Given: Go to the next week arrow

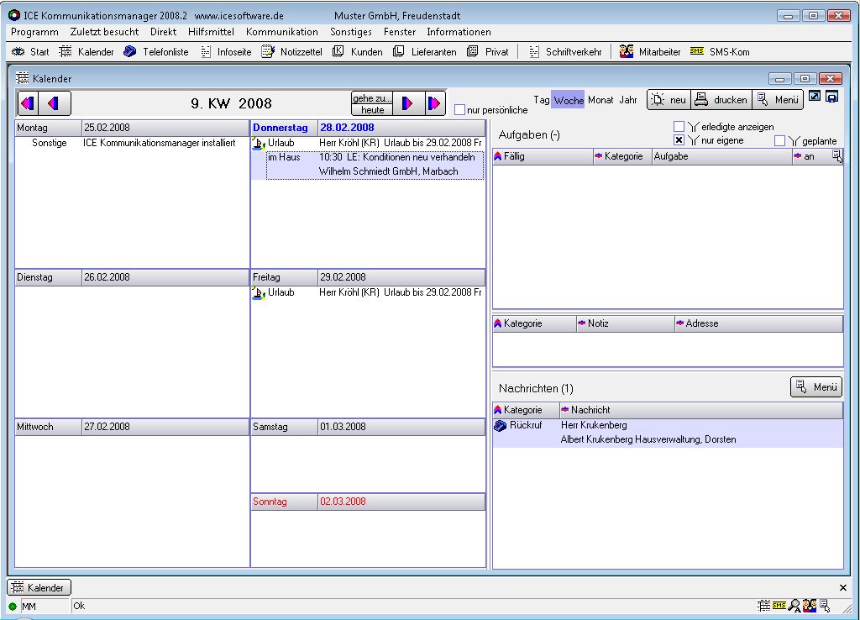Looking at the screenshot, I should pyautogui.click(x=407, y=103).
